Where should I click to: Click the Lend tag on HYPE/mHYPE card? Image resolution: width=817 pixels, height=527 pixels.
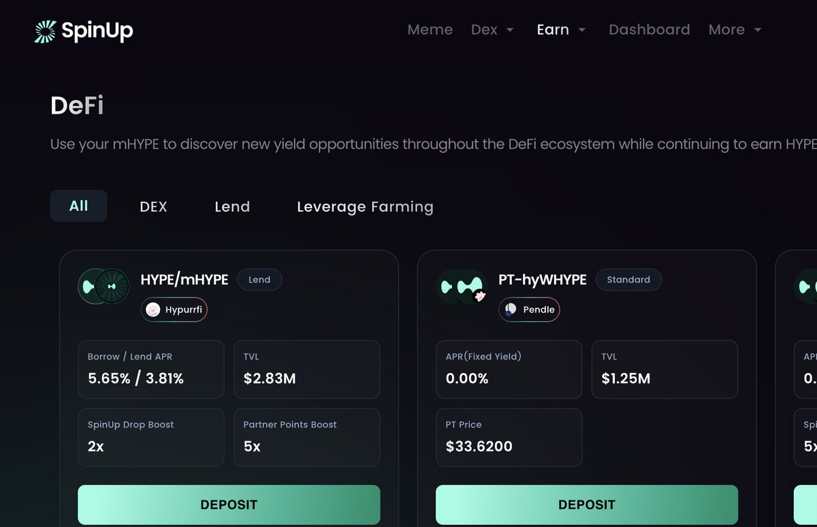(x=259, y=280)
